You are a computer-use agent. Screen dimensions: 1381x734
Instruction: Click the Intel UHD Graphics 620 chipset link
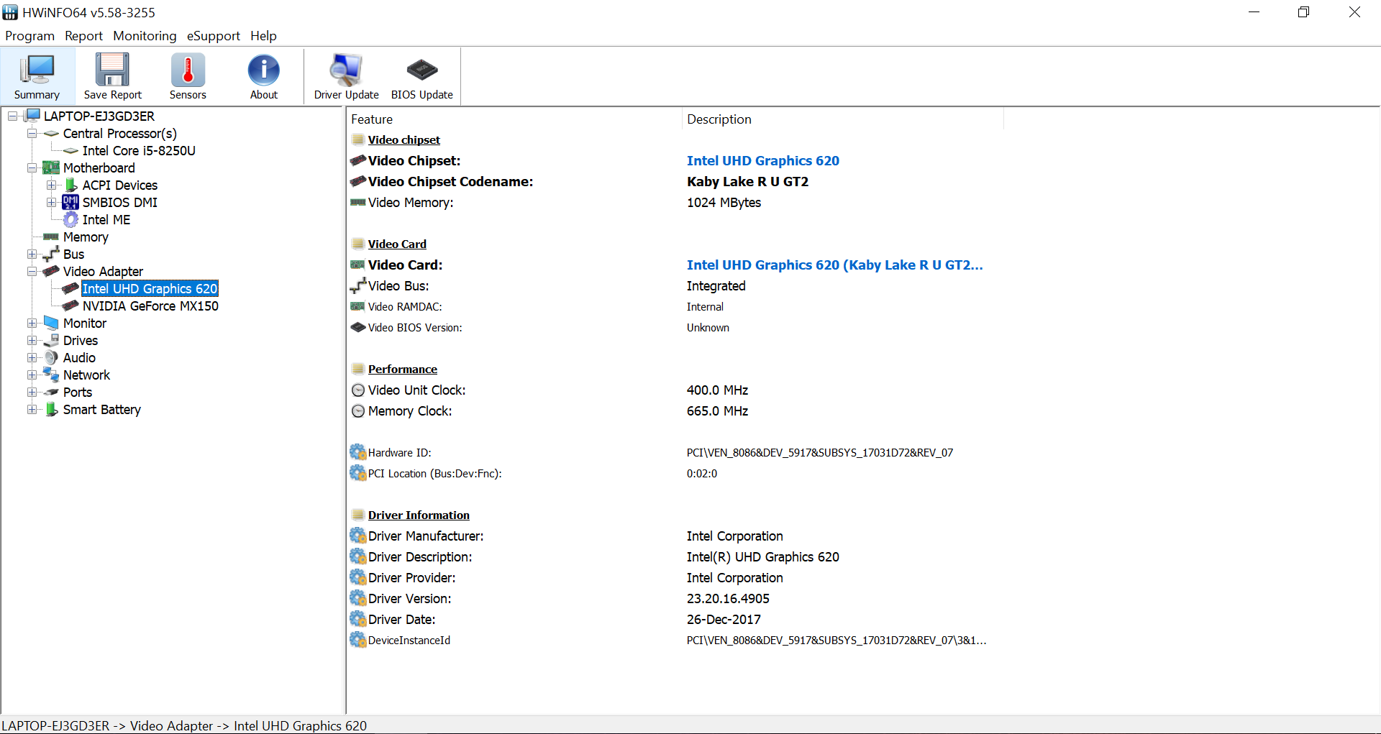coord(763,161)
